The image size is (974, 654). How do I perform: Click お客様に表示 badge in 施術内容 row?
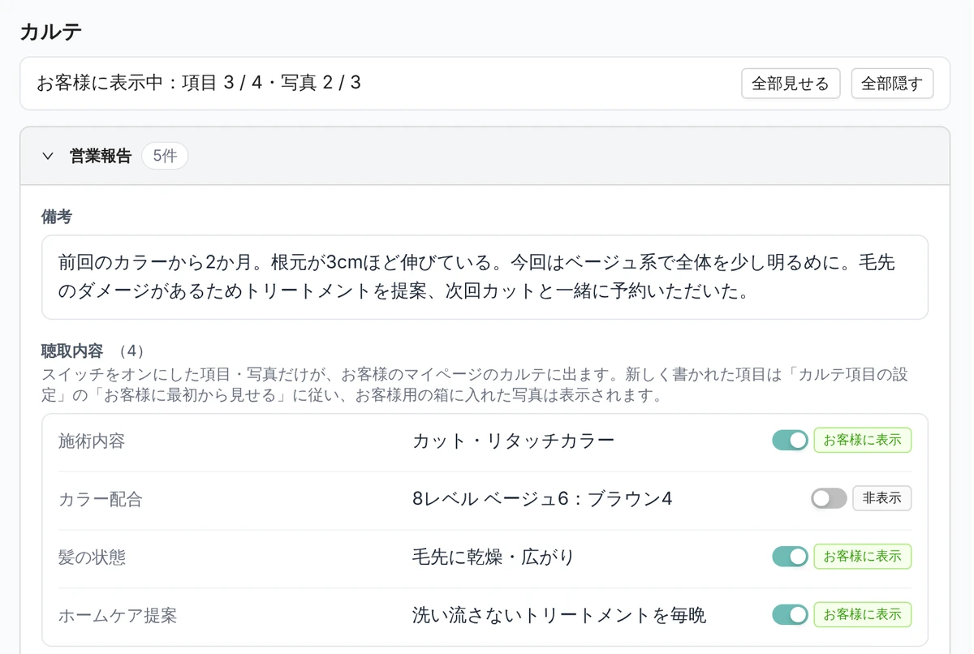point(862,440)
